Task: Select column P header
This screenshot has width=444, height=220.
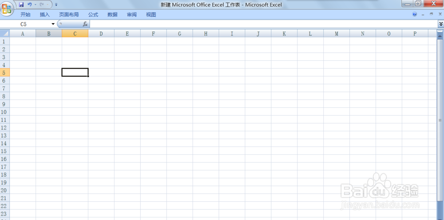Action: [x=415, y=34]
